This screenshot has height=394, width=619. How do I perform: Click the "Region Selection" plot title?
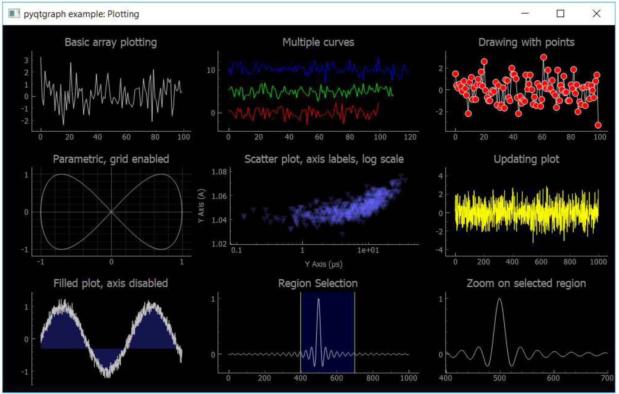point(318,284)
